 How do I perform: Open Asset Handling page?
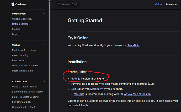point(20,55)
